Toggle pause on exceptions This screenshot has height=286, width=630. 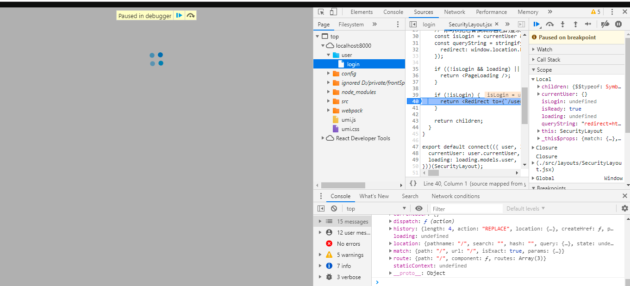tap(618, 25)
